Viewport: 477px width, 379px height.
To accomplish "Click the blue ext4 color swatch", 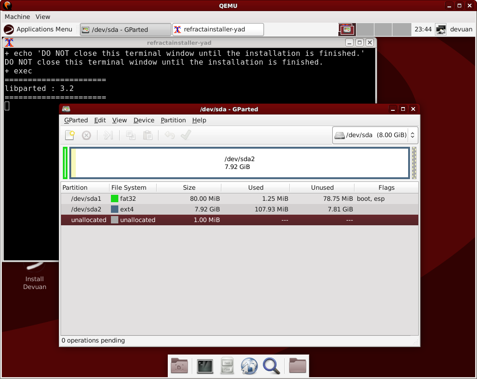I will click(x=115, y=210).
